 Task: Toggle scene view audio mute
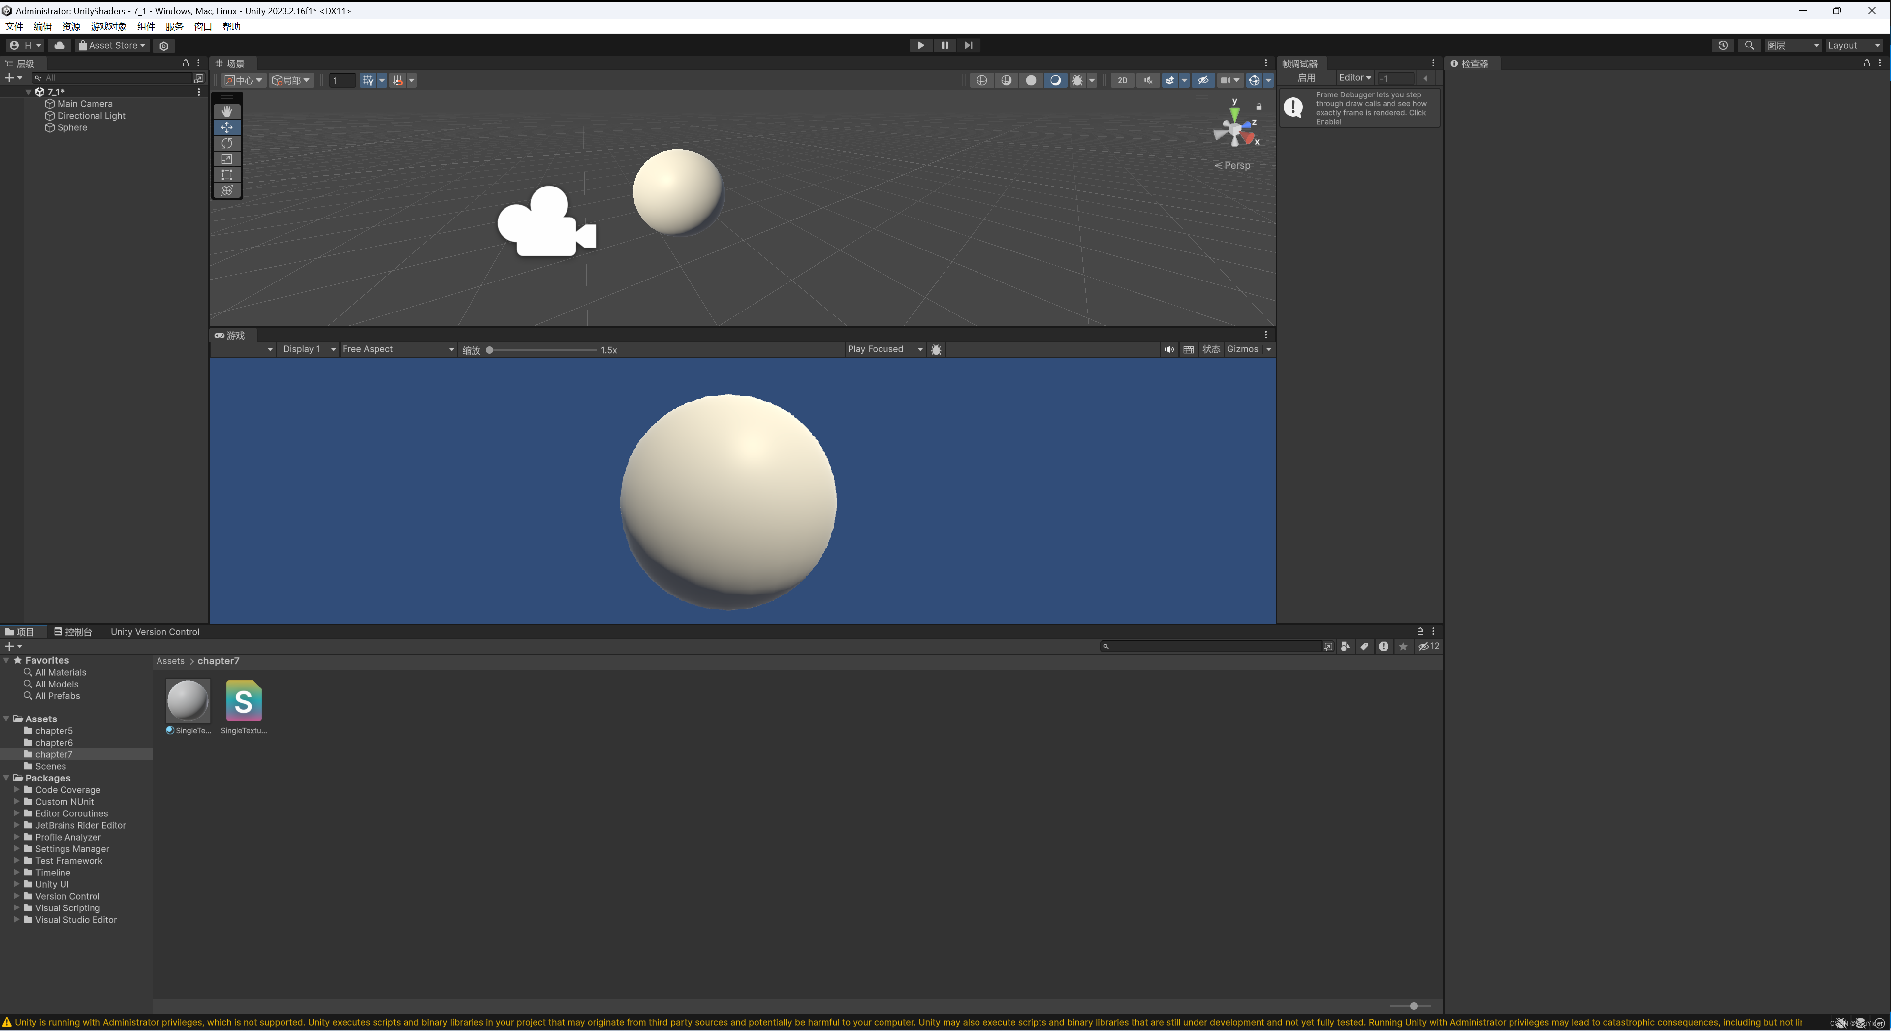[1147, 81]
